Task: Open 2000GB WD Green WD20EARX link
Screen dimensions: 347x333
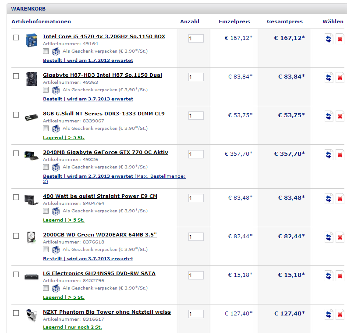Action: coord(100,235)
